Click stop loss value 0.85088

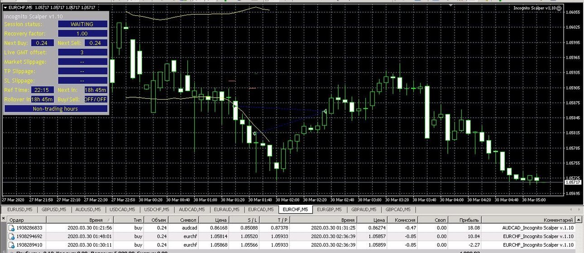(250, 228)
